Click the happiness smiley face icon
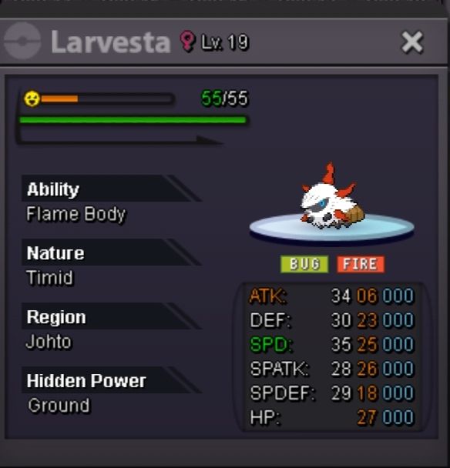Viewport: 450px width, 468px height. click(32, 99)
